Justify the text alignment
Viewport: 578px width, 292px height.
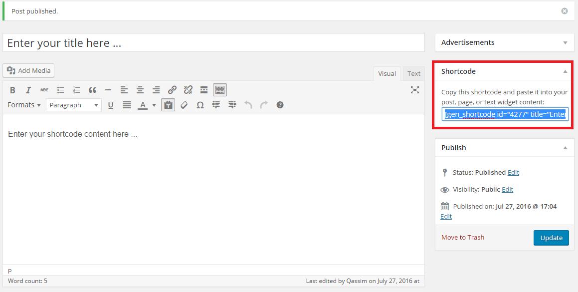(x=127, y=105)
